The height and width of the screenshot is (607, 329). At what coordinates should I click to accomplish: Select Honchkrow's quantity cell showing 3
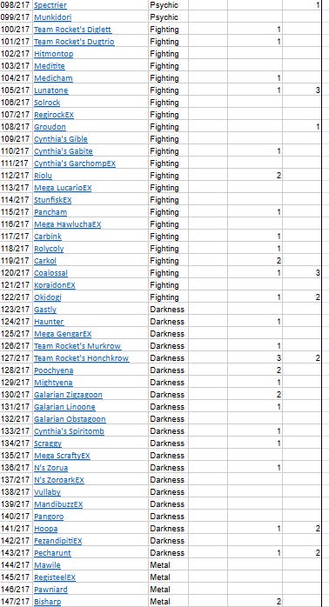(255, 358)
